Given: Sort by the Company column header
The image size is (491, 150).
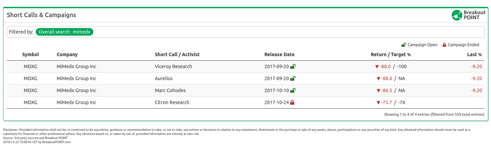Looking at the screenshot, I should coord(67,54).
